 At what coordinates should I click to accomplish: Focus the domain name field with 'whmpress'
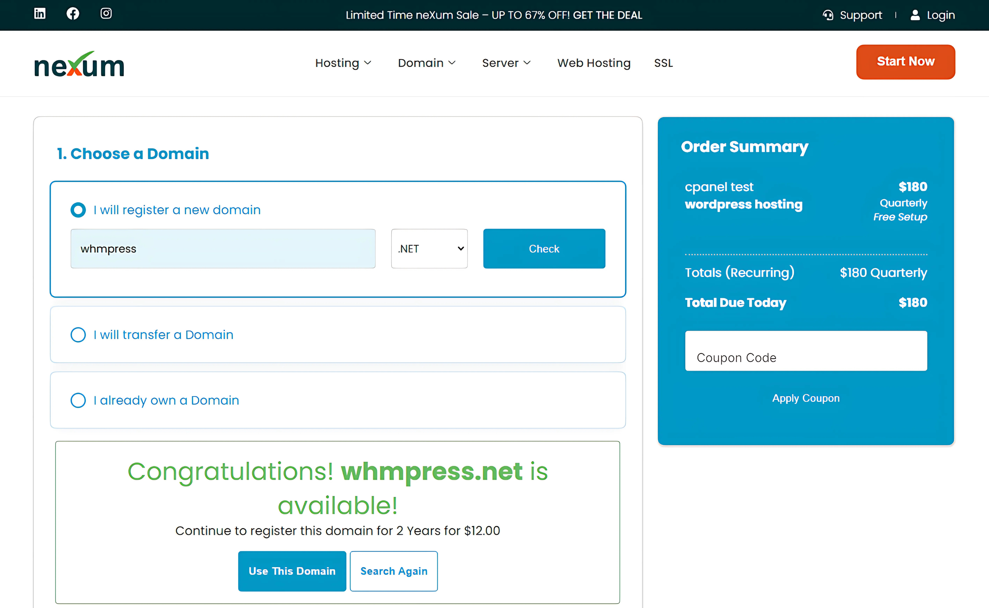pos(223,249)
